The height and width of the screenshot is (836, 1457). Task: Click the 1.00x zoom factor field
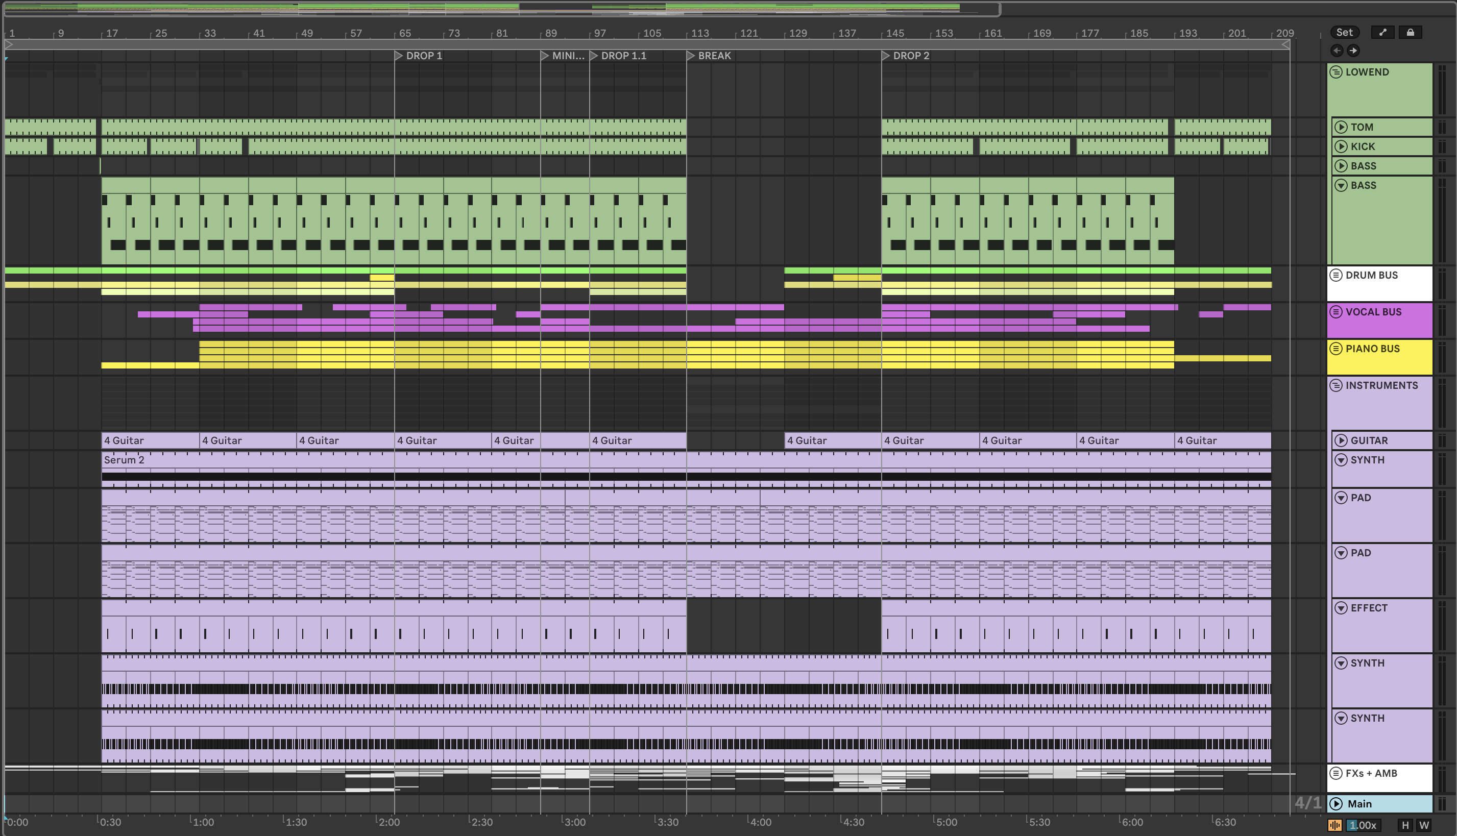(1363, 825)
